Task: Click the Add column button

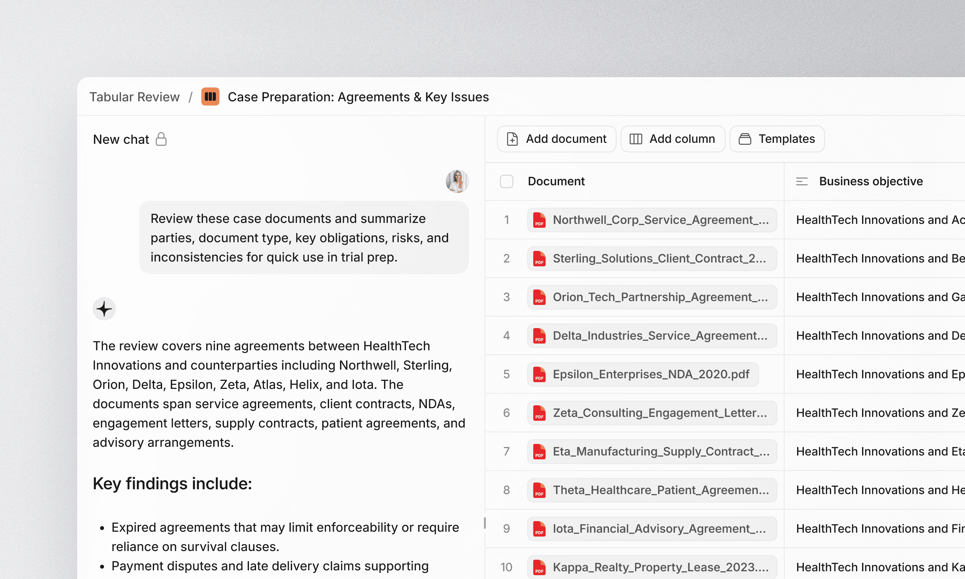Action: pyautogui.click(x=673, y=139)
